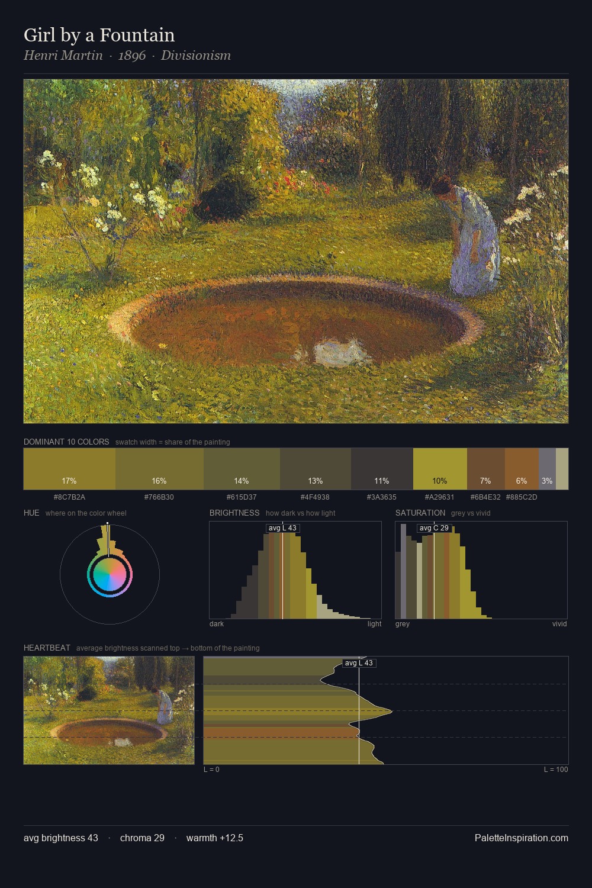Pick the 6% rust orange swatch
592x888 pixels.
click(522, 469)
